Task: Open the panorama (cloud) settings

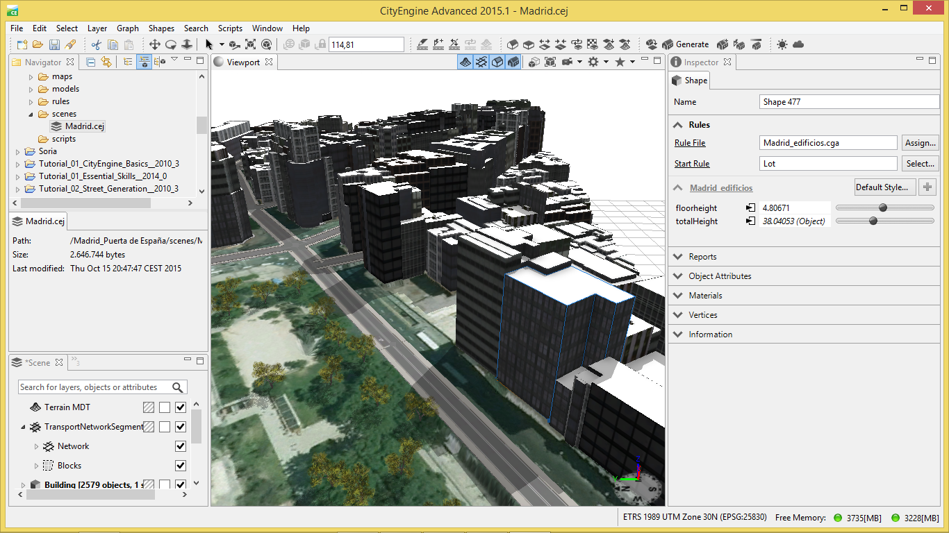Action: (x=798, y=44)
